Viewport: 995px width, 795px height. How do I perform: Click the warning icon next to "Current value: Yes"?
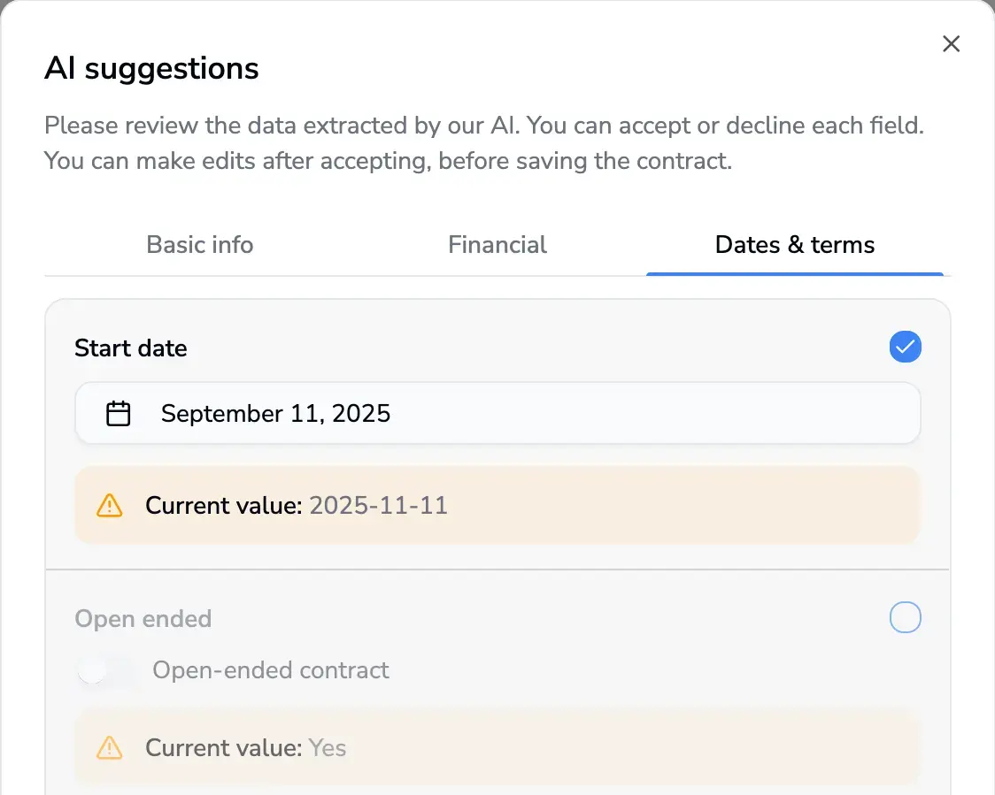click(110, 747)
